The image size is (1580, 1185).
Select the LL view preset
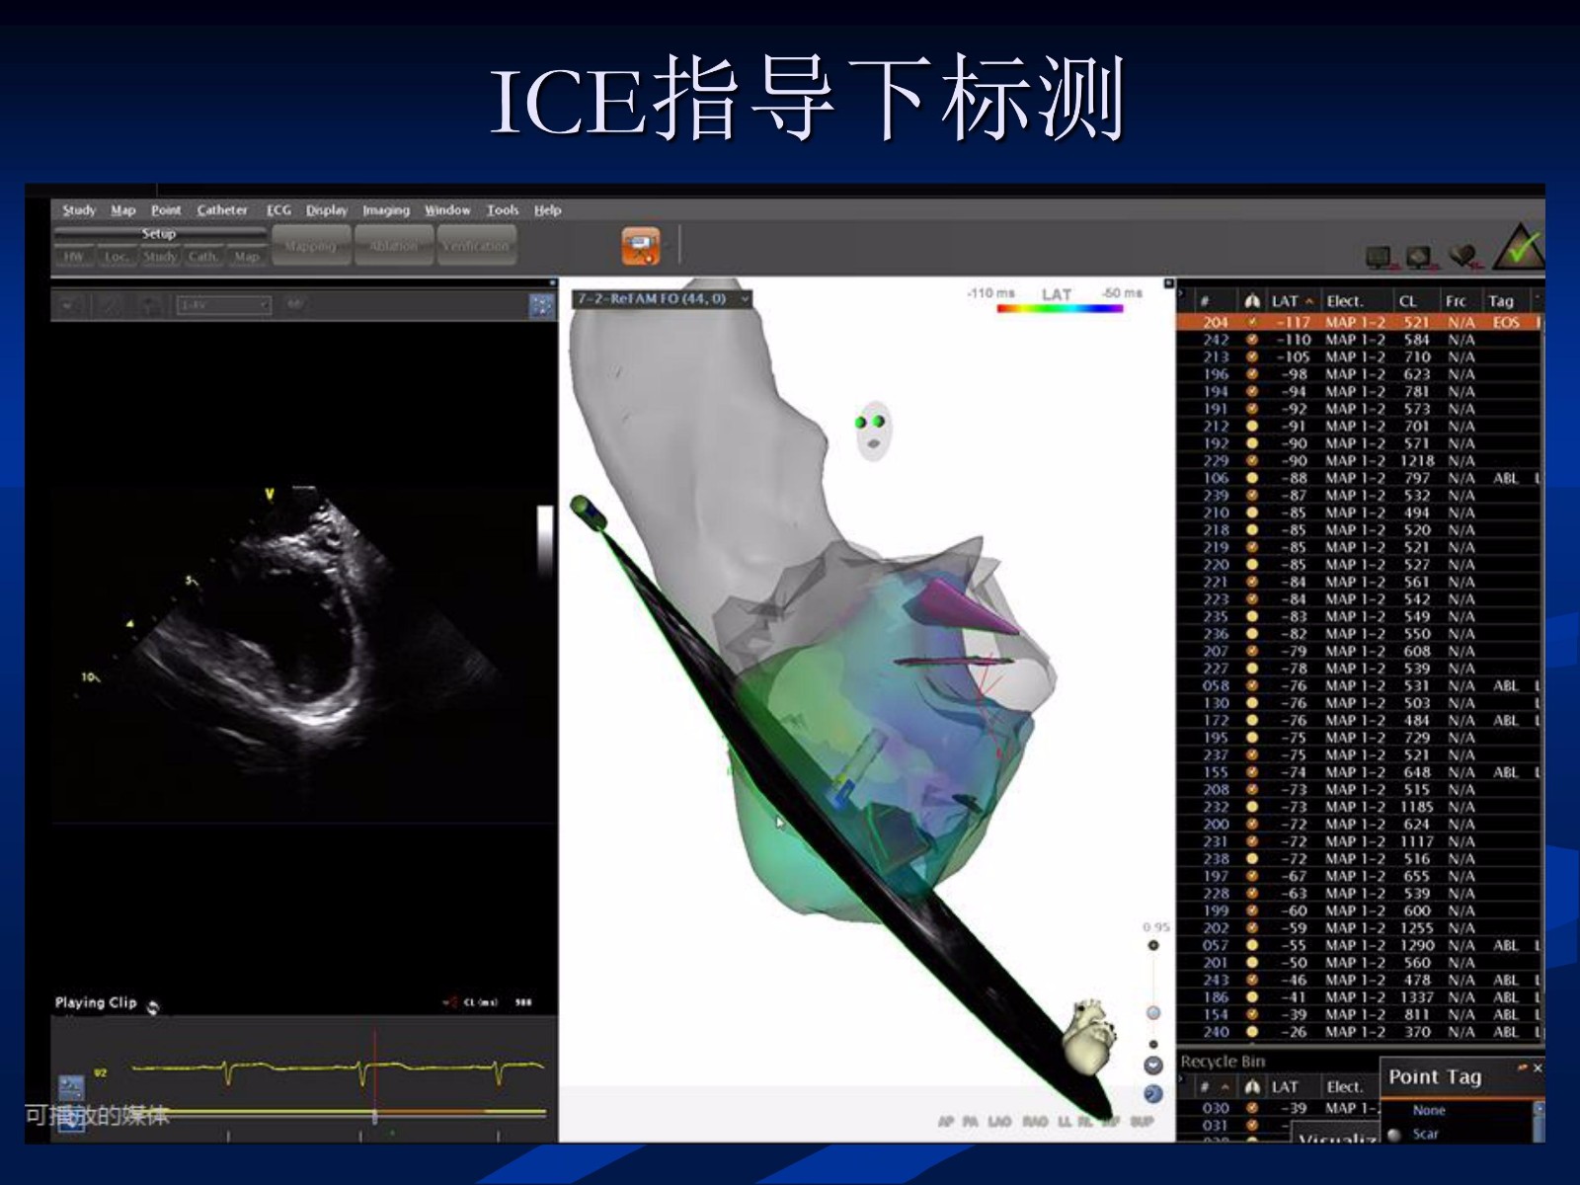[x=1065, y=1122]
